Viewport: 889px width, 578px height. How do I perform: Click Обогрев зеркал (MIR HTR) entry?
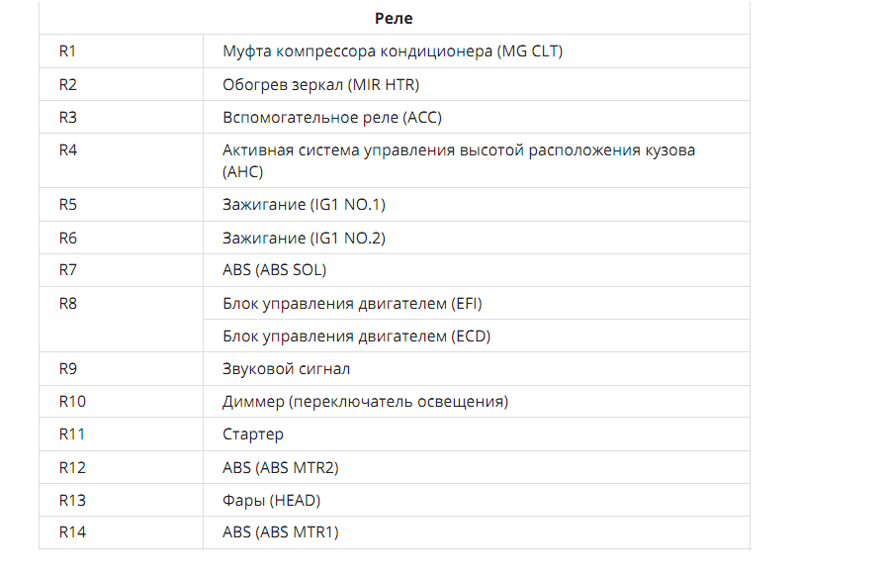pyautogui.click(x=321, y=84)
